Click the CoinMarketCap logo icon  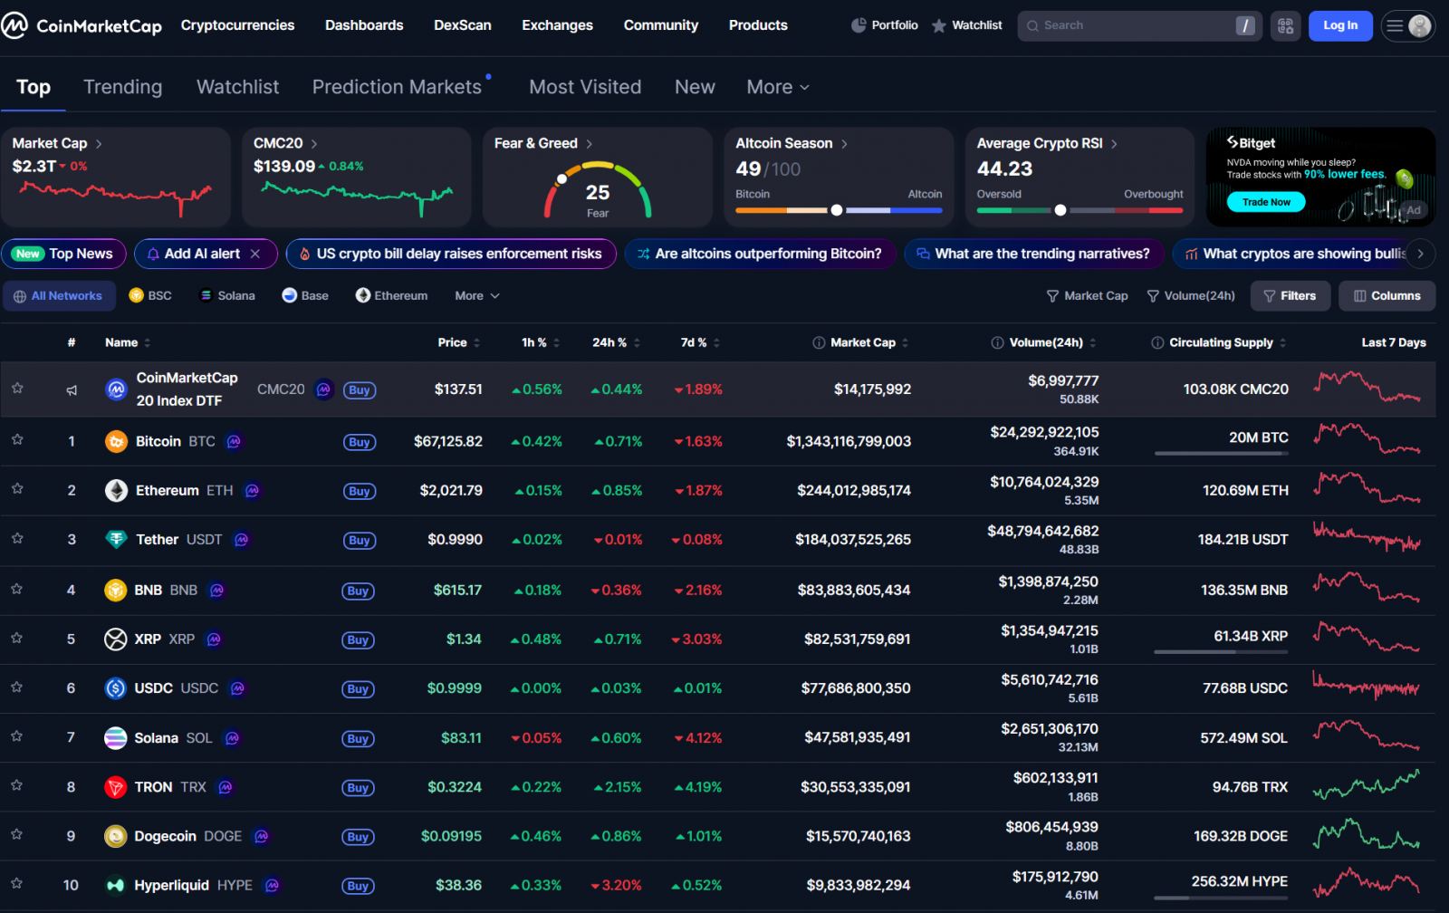pyautogui.click(x=15, y=25)
